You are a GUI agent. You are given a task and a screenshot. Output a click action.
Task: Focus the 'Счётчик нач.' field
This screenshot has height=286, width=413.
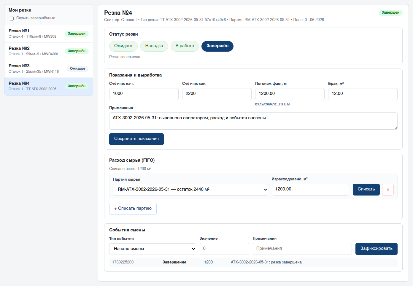click(x=144, y=94)
